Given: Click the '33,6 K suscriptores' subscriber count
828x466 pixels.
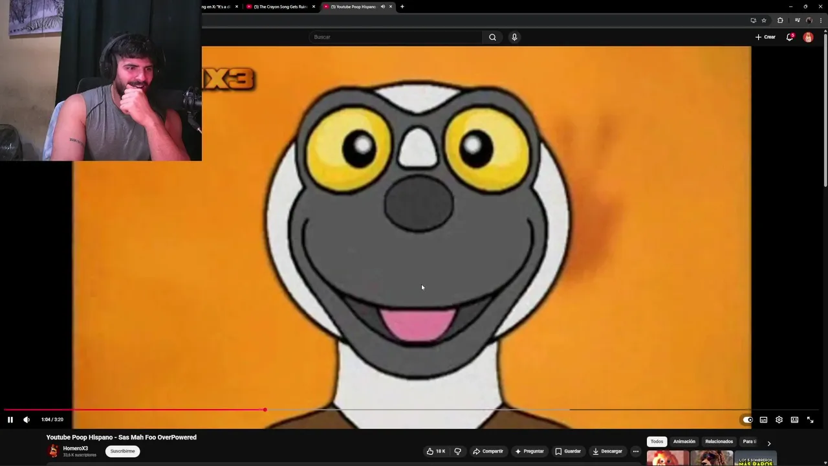Looking at the screenshot, I should [80, 455].
